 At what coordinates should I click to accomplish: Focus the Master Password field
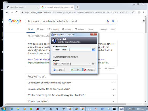click(72, 50)
